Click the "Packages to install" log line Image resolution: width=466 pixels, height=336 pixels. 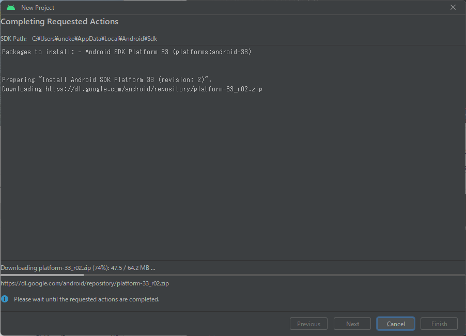127,52
